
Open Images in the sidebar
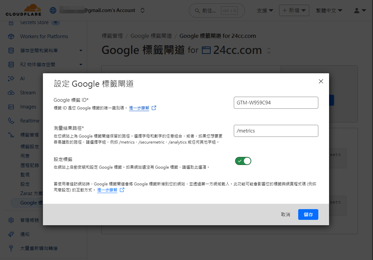coord(28,107)
